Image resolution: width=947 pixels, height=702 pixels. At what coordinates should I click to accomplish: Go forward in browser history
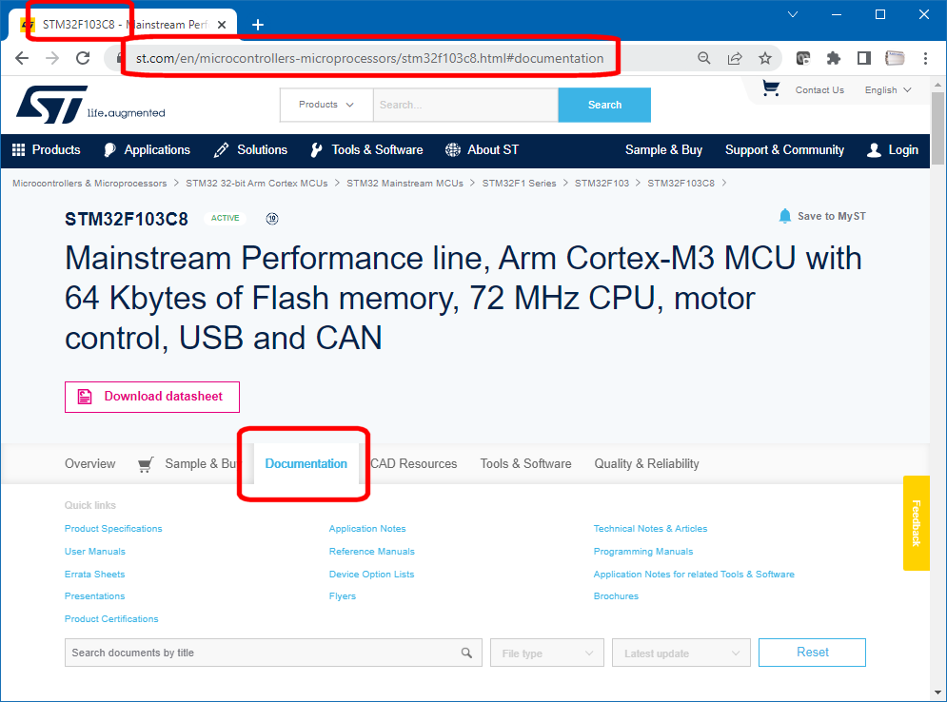coord(52,58)
